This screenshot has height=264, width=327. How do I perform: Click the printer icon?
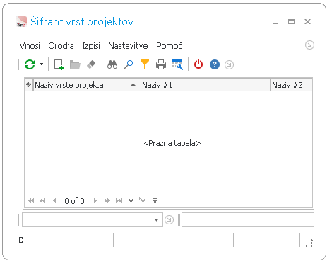tap(161, 64)
